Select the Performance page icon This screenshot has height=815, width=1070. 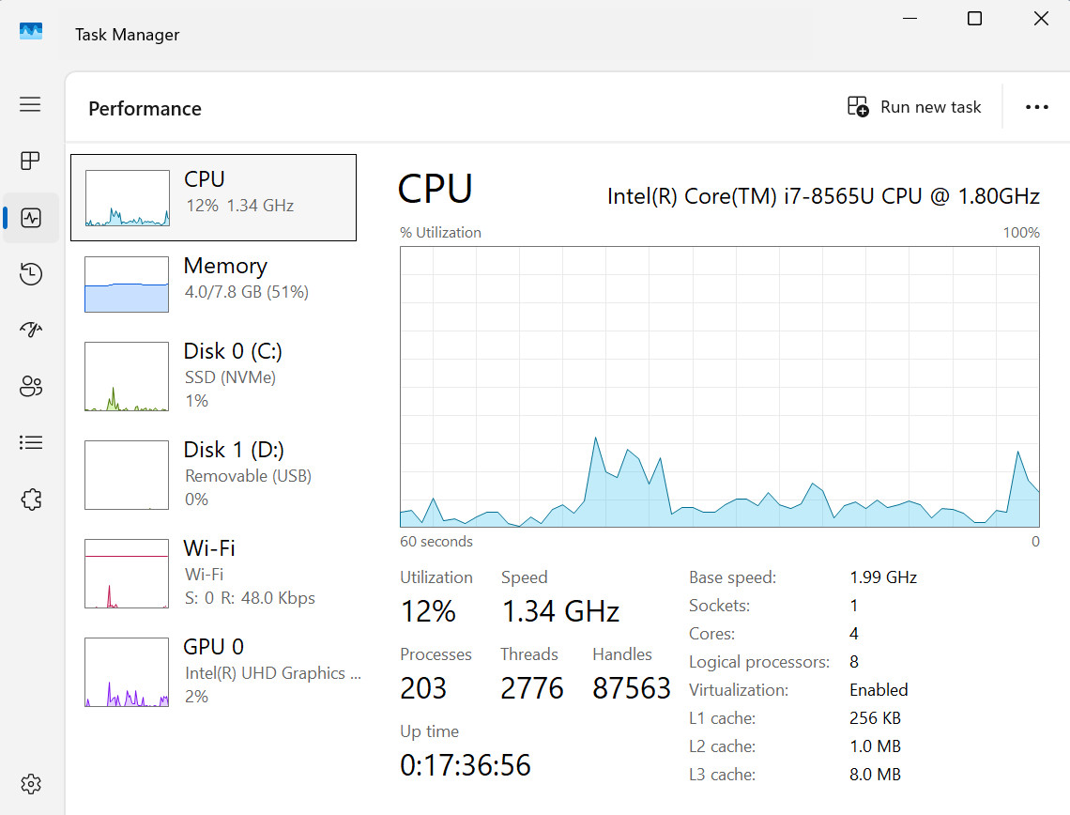pyautogui.click(x=31, y=218)
